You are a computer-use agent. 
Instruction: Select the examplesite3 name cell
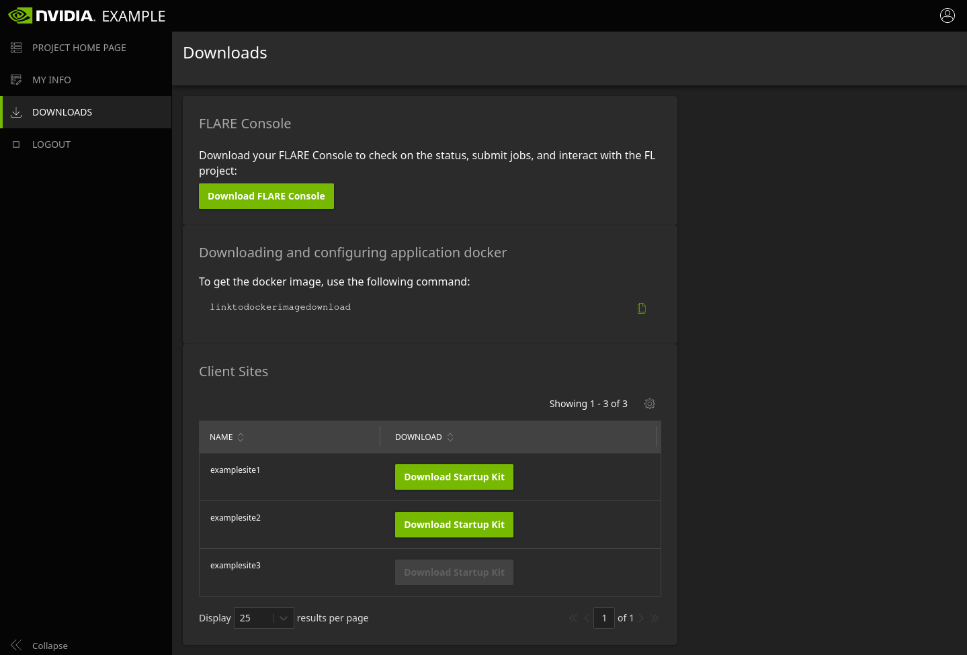point(235,566)
